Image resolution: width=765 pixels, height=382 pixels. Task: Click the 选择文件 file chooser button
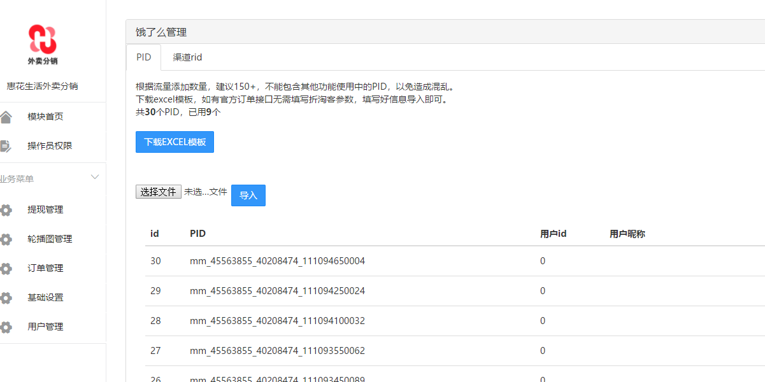[x=159, y=192]
